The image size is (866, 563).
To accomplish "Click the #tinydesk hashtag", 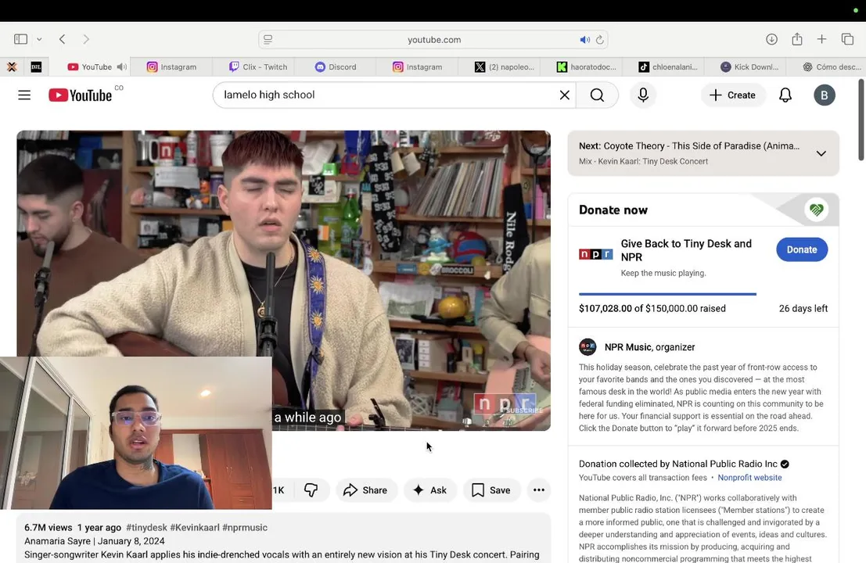I will click(x=146, y=527).
